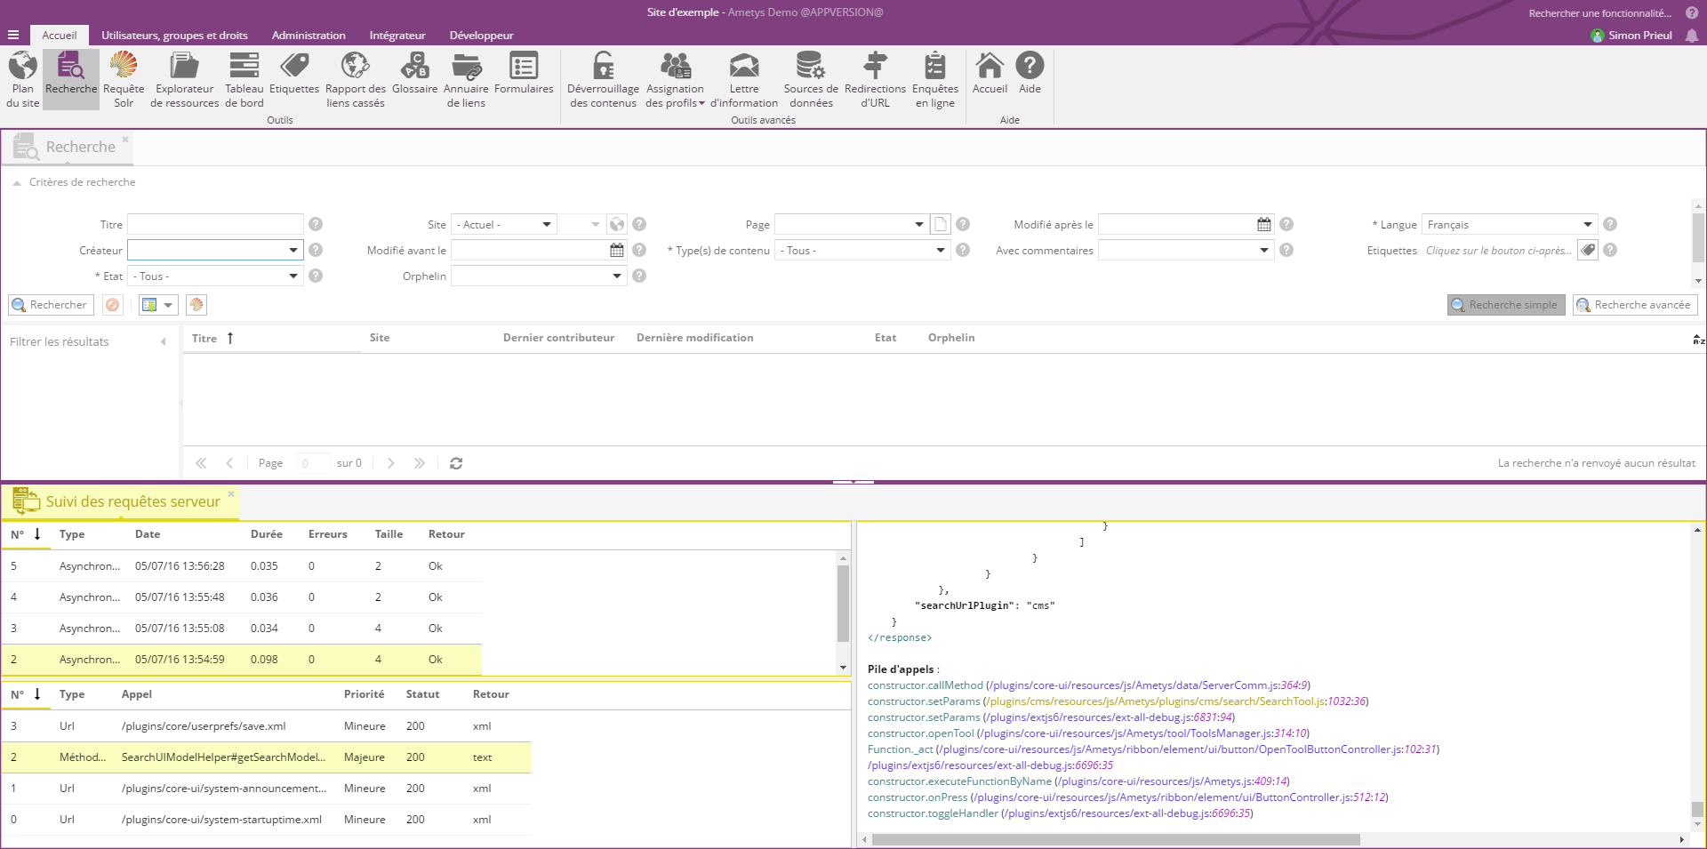This screenshot has height=849, width=1707.
Task: Expand the Langue dropdown
Action: (1588, 225)
